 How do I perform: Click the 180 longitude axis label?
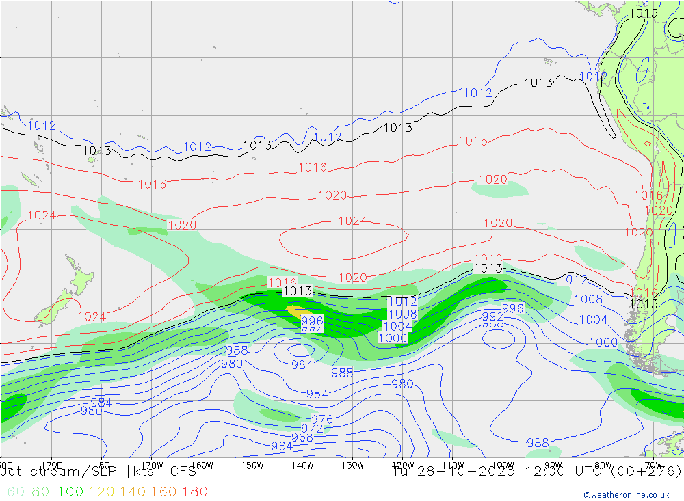(x=102, y=465)
